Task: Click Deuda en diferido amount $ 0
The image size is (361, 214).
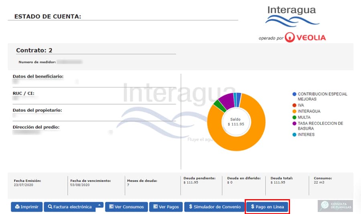Action: point(230,182)
